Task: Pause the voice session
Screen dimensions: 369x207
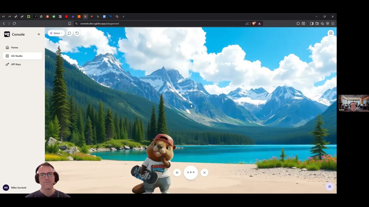Action: pyautogui.click(x=177, y=172)
